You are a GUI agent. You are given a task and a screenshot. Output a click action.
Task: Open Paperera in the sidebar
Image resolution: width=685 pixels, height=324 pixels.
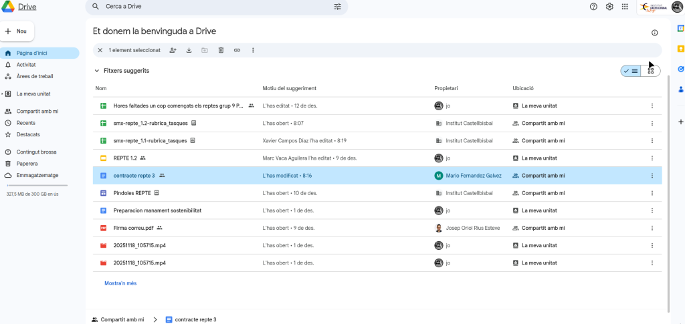tap(27, 164)
